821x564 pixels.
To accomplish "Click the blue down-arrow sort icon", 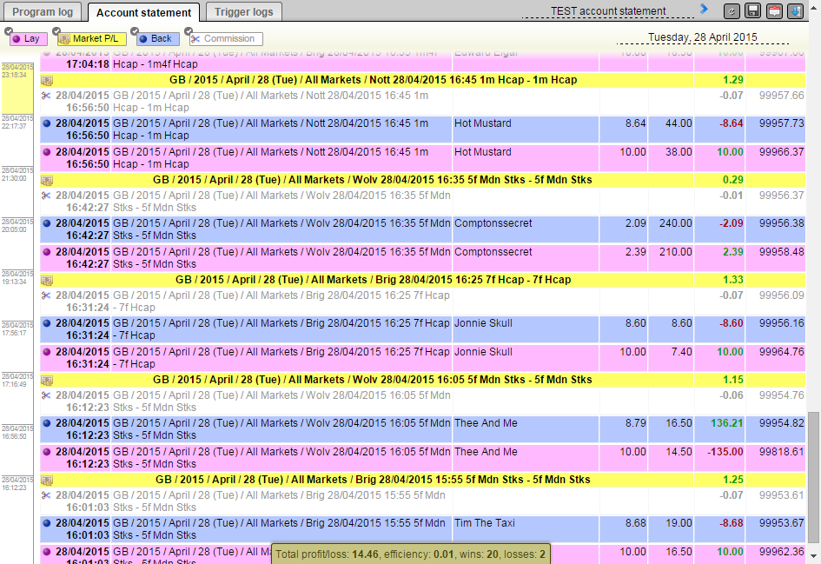I will [x=795, y=11].
